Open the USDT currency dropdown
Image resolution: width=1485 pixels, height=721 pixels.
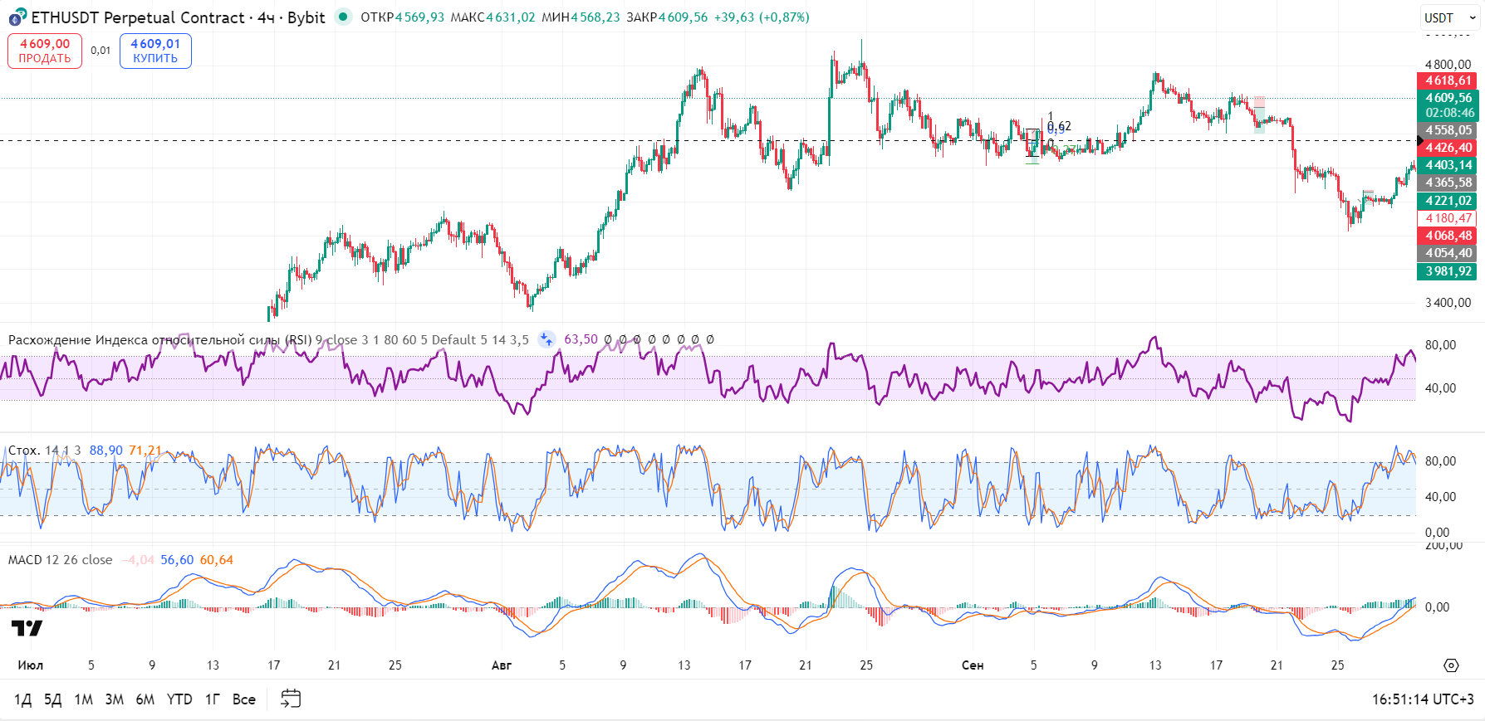[1449, 17]
